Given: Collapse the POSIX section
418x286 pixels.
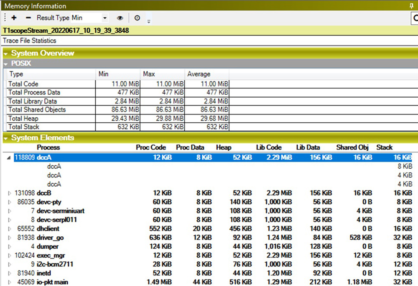Looking at the screenshot, I should point(6,63).
